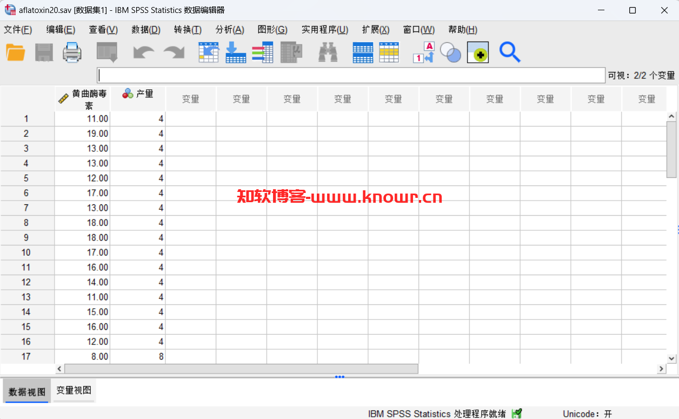Click the pane splitter dots handle
Viewport: 679px width, 419px height.
[x=339, y=377]
